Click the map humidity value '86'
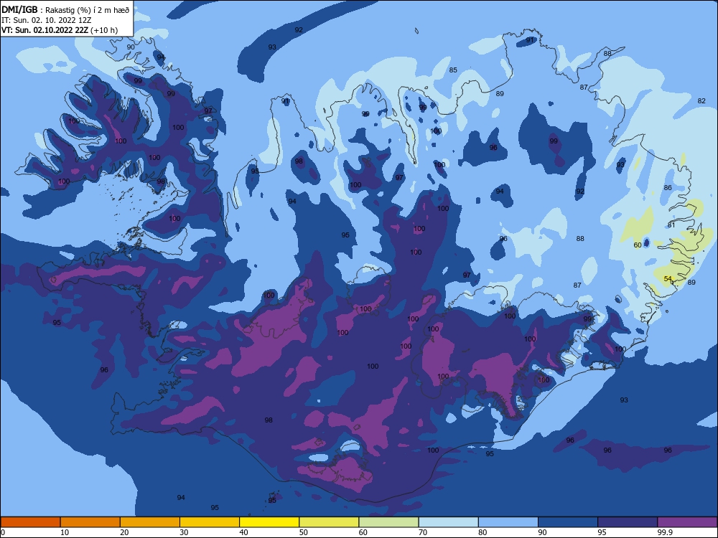718x538 pixels. click(x=668, y=187)
